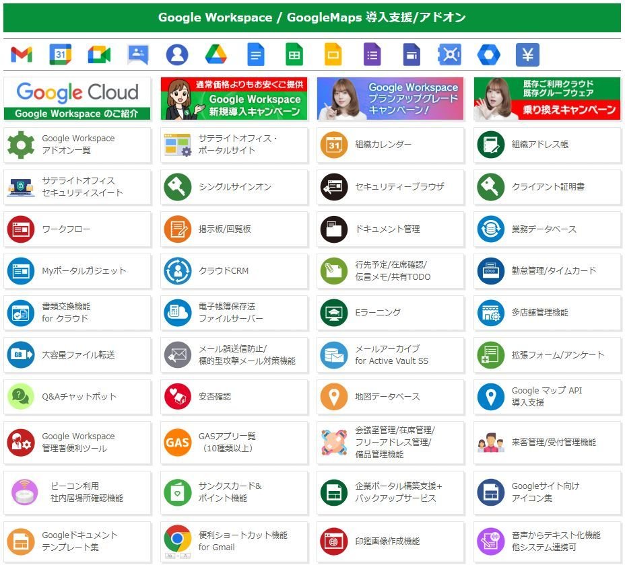Click the 地図データベース orange map pin icon
This screenshot has width=625, height=567.
(333, 397)
